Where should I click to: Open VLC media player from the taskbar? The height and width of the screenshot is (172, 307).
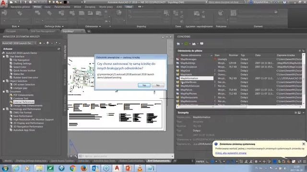coord(140,168)
